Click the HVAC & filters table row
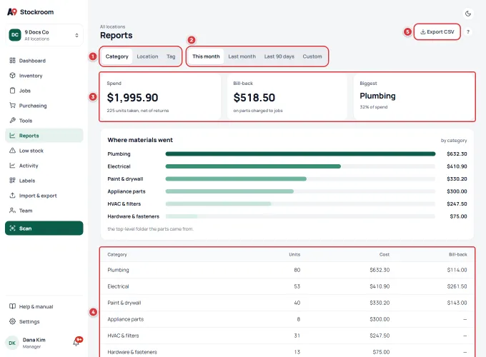 pos(287,336)
